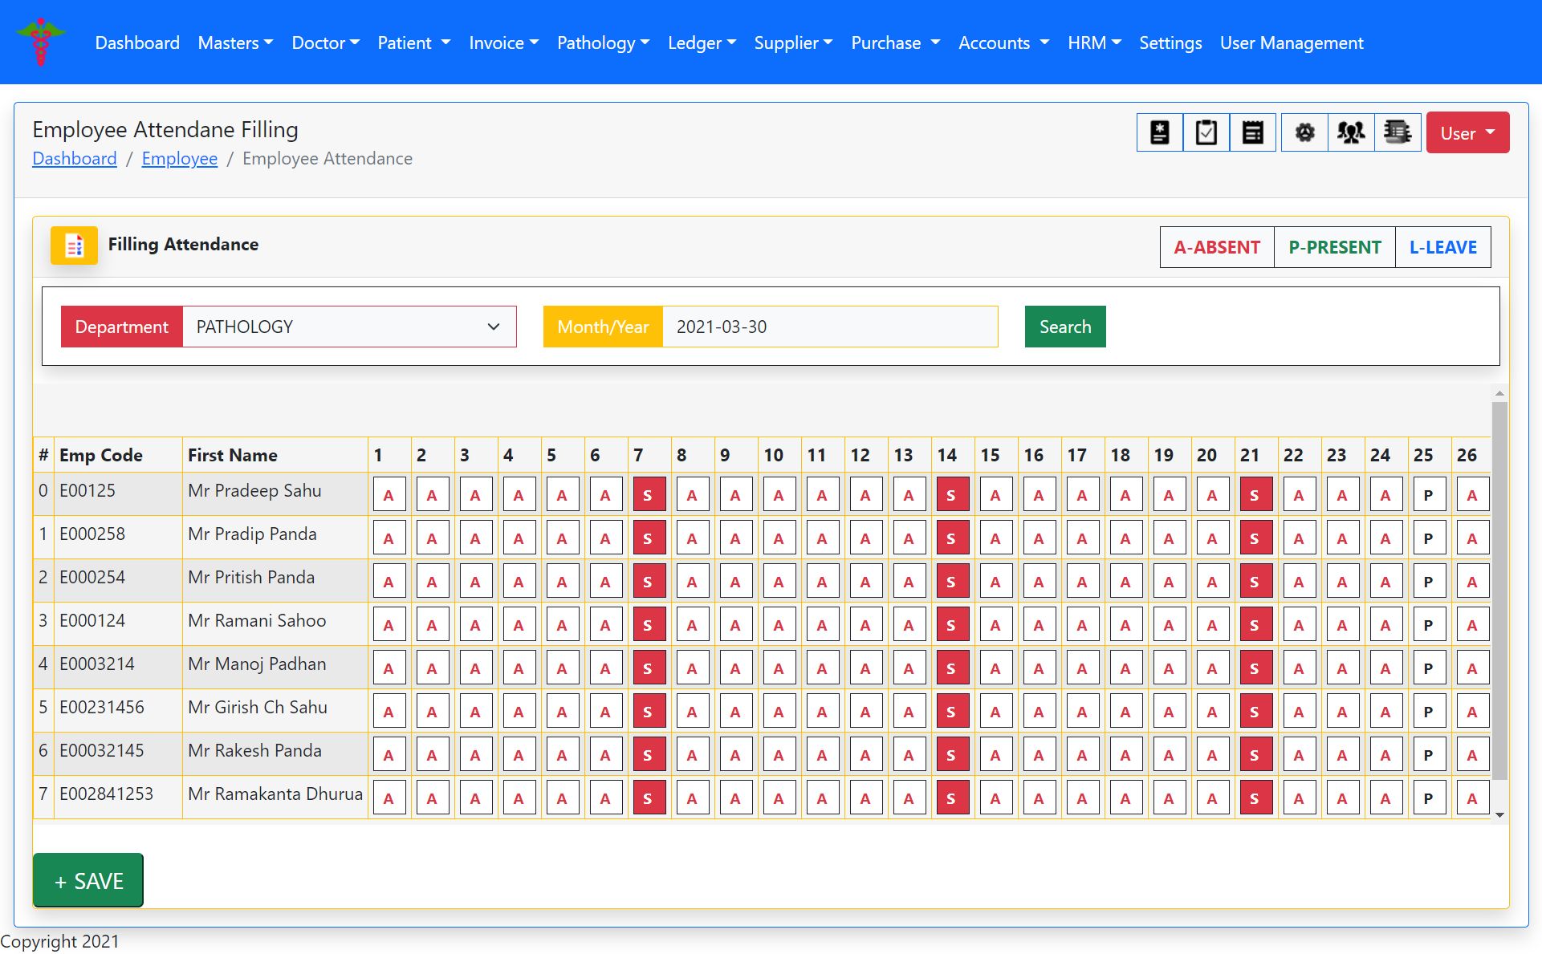Expand the red User dropdown
Screen dimensions: 1542x954
1467,133
